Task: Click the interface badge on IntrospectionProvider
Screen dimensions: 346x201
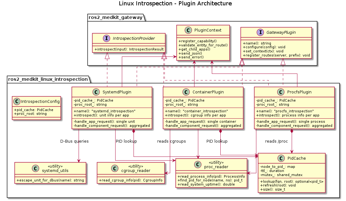Action: tap(106, 38)
